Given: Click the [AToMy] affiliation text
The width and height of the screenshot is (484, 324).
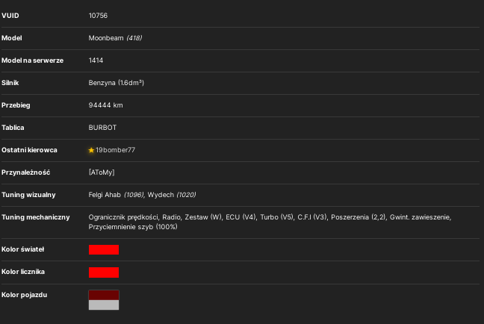Looking at the screenshot, I should pos(102,172).
